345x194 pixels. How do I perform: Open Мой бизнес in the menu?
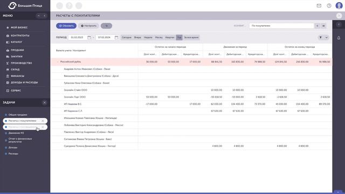coord(19,27)
